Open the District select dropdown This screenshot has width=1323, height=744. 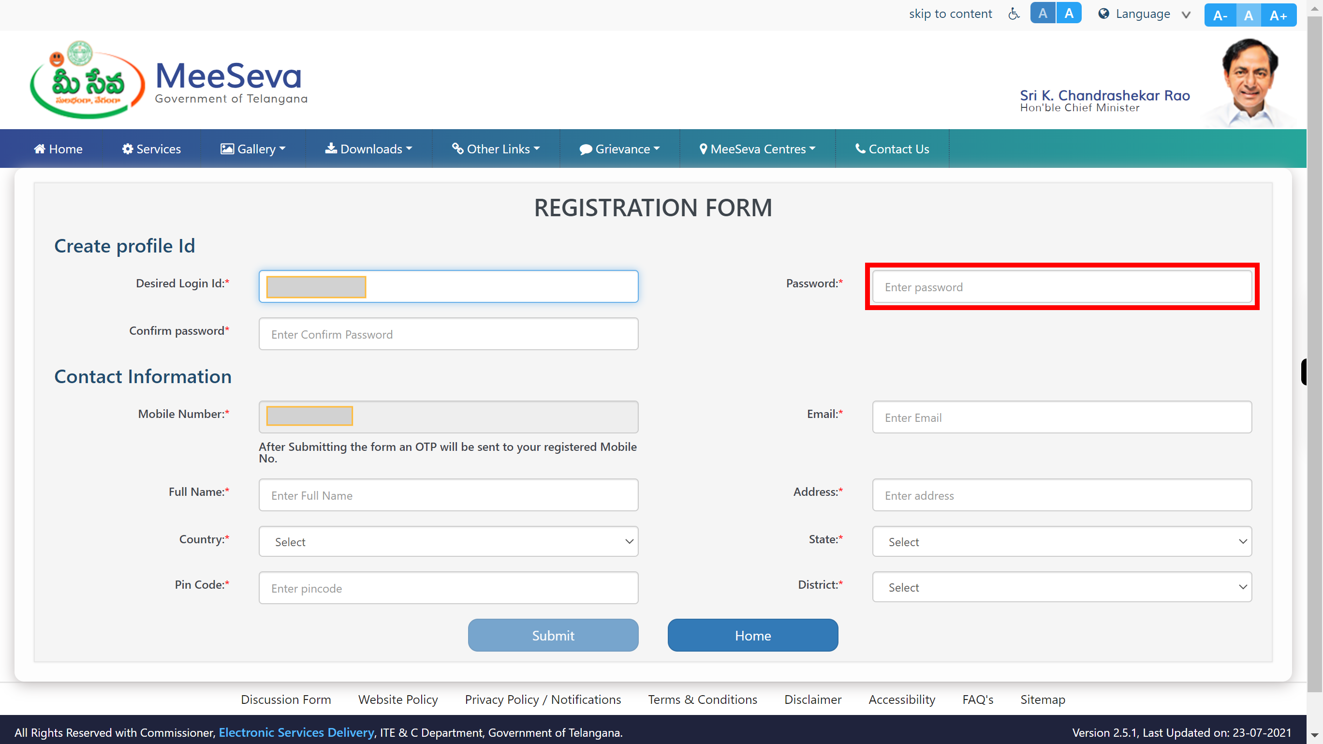(x=1061, y=587)
